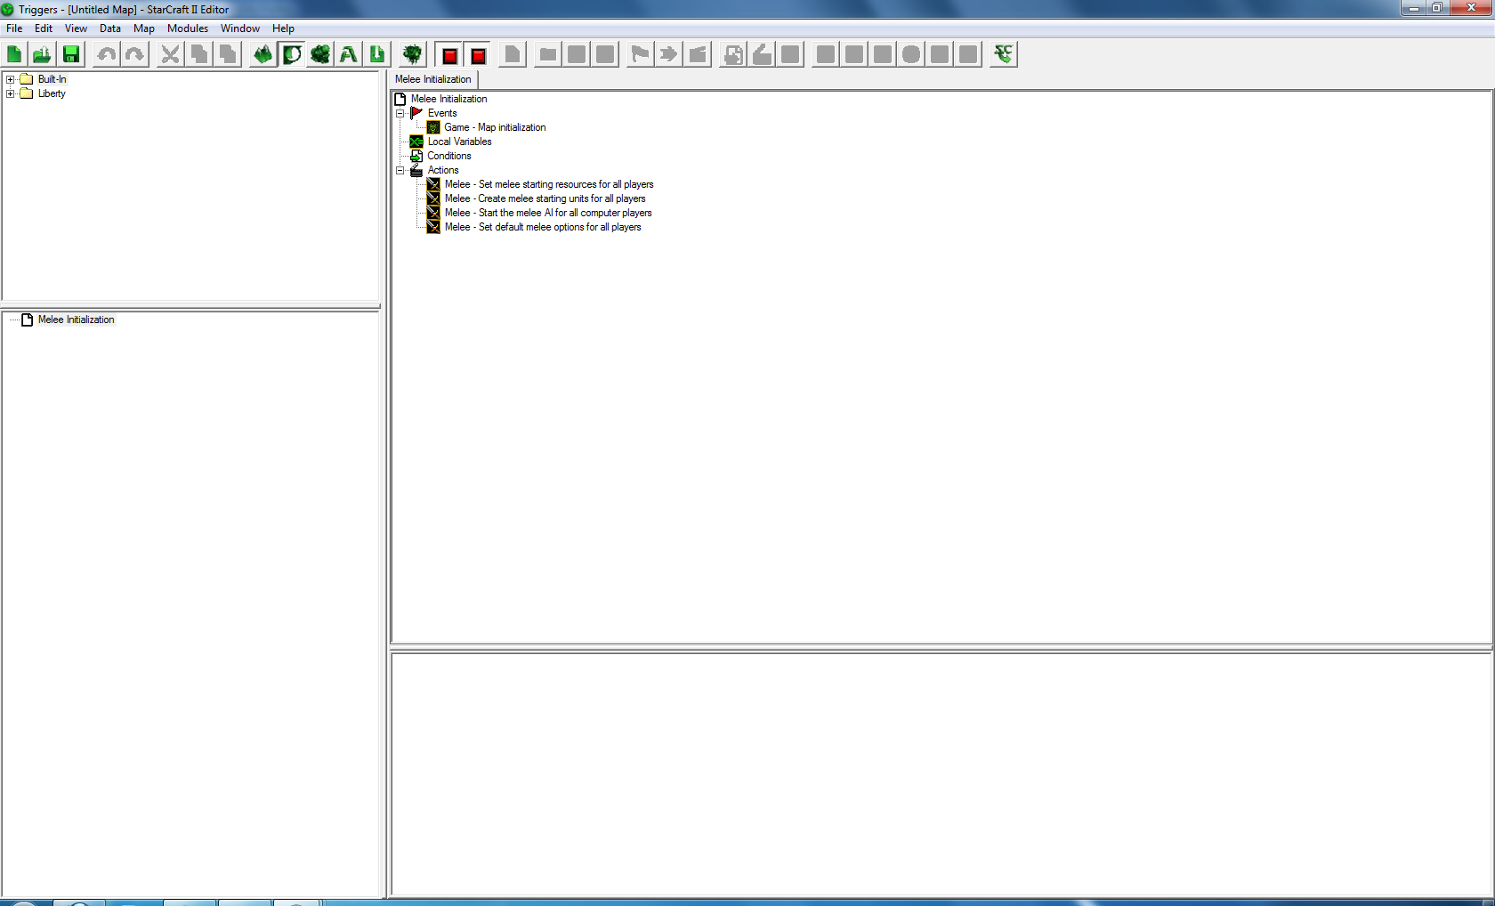Open the Data module toolbar icon
Image resolution: width=1495 pixels, height=906 pixels.
point(320,54)
